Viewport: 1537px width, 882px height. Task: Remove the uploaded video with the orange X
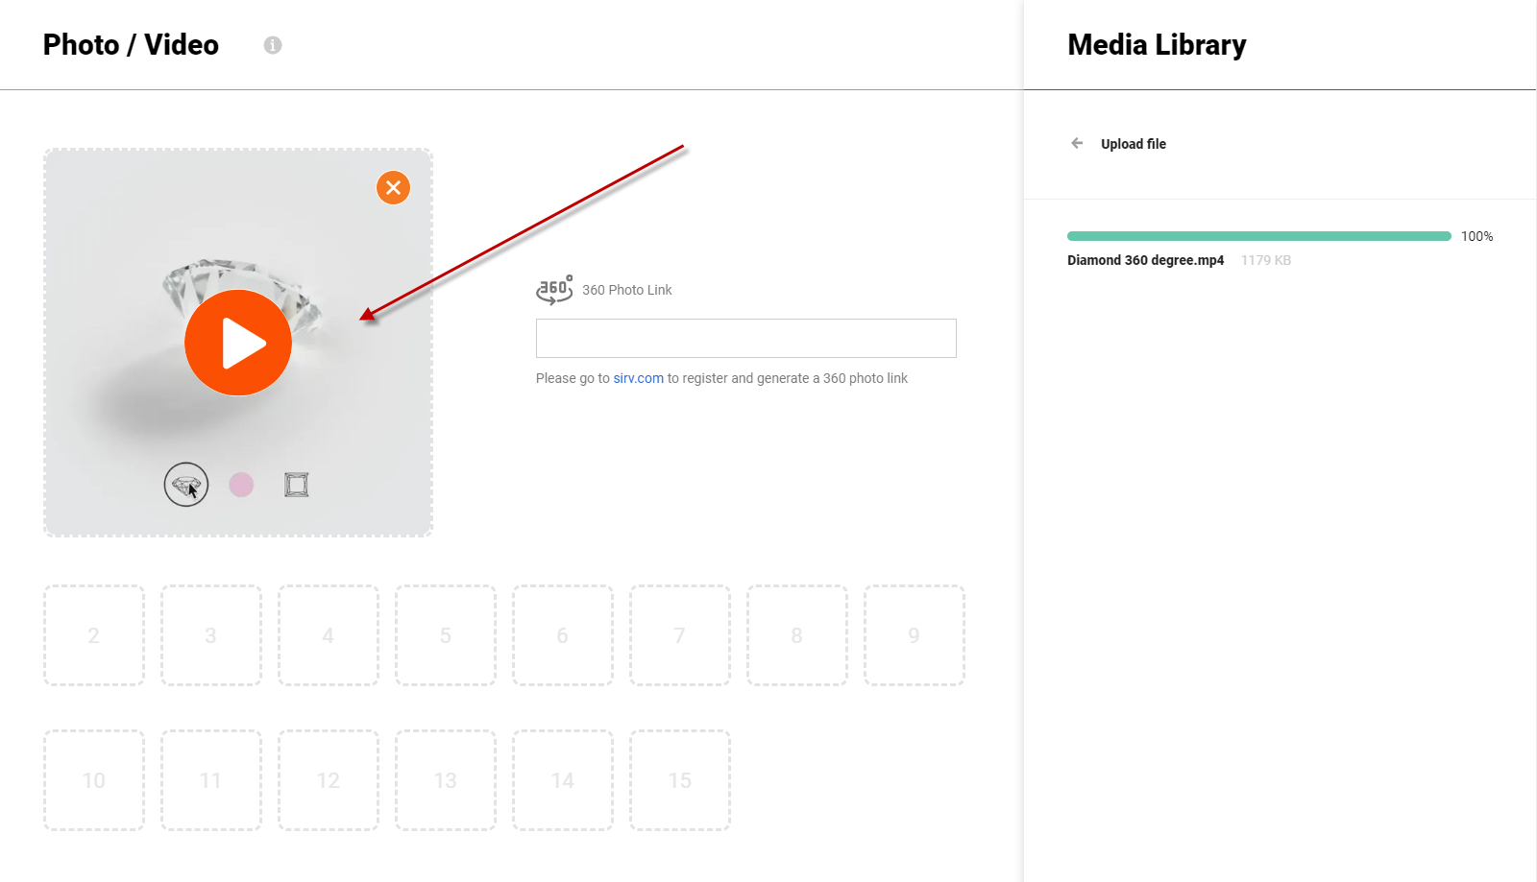[393, 187]
